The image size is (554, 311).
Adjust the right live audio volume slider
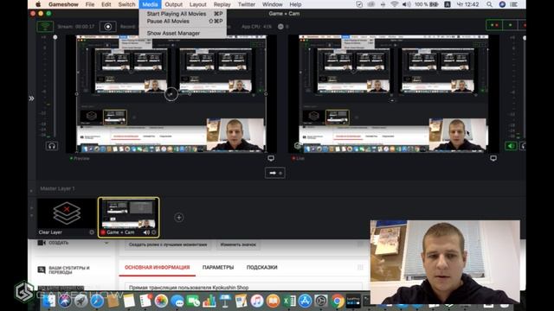pos(525,38)
